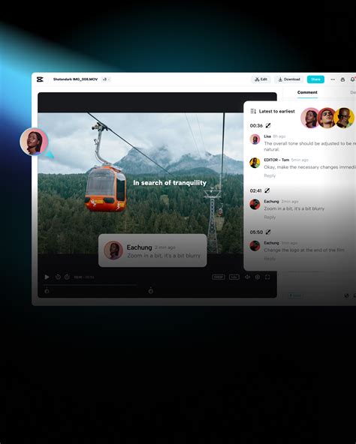Screen dimensions: 356x444
Task: Click the Edit button with scissors icon
Action: 261,79
